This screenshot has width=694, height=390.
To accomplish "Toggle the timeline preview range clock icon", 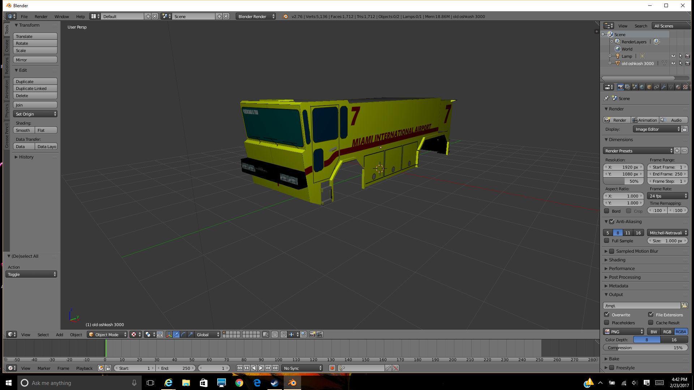I will point(101,368).
